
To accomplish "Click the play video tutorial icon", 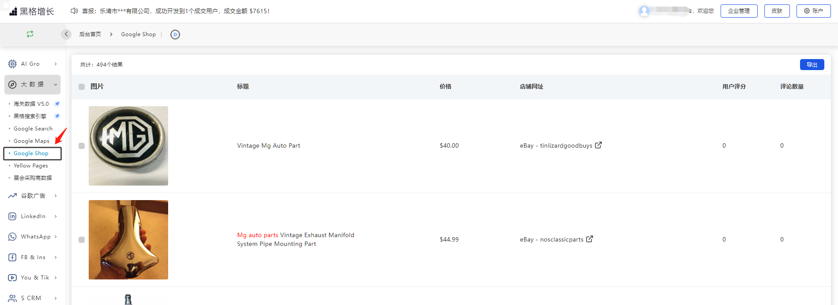I will coord(175,34).
